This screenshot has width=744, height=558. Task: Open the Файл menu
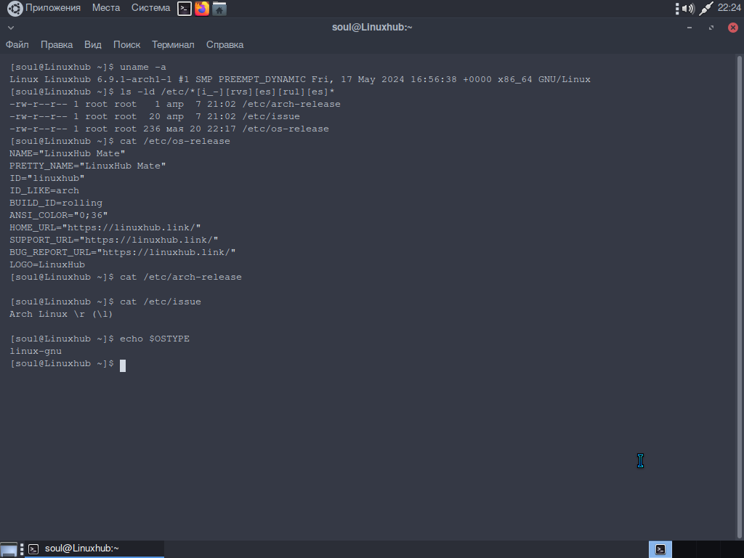[x=17, y=44]
